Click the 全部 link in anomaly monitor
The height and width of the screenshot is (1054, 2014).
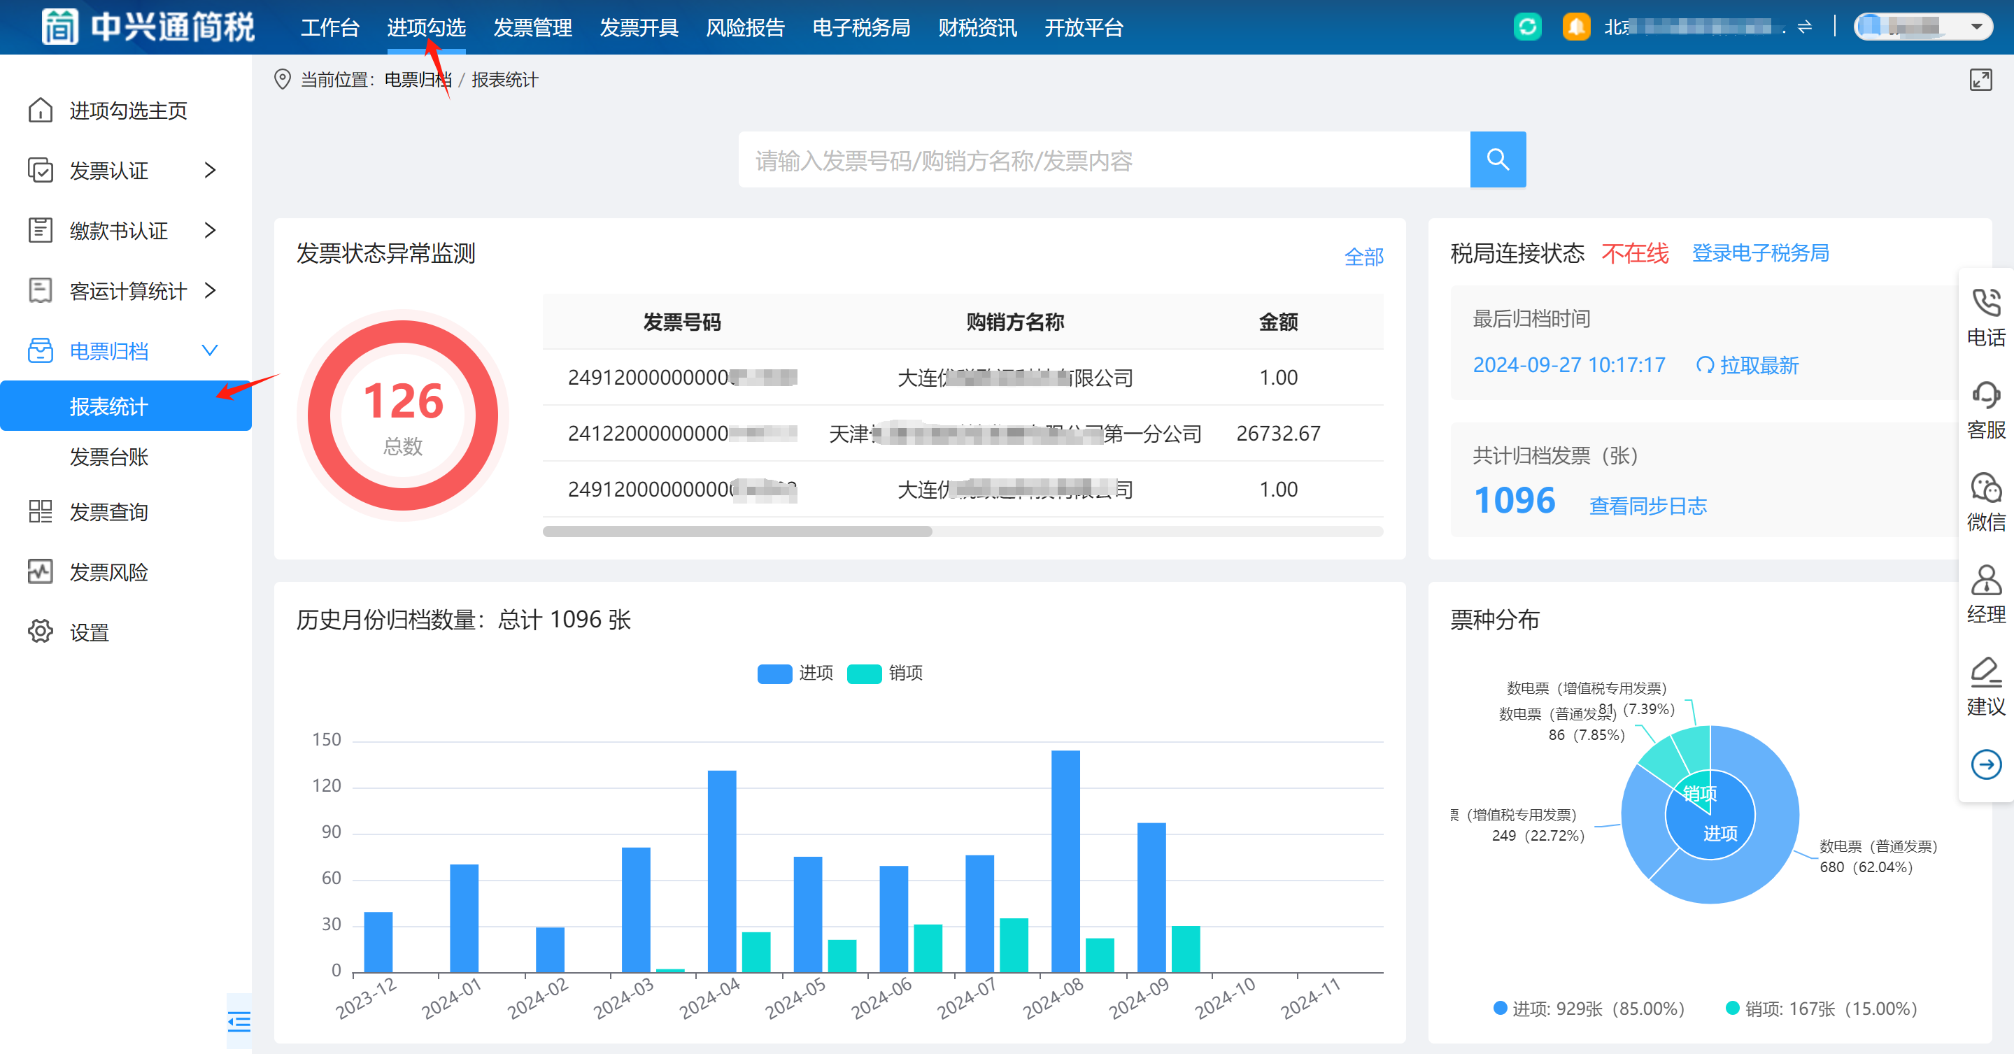[x=1363, y=257]
